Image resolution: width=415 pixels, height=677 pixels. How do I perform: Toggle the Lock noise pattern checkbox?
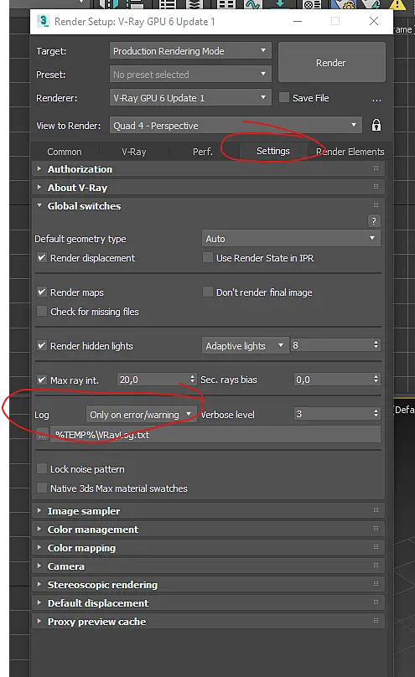click(x=42, y=469)
